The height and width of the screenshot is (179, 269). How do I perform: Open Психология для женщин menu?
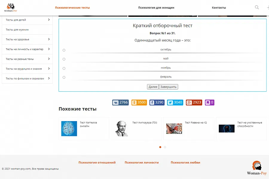point(156,7)
